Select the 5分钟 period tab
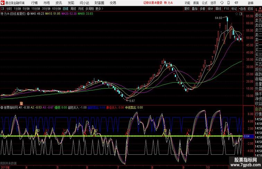The height and width of the screenshot is (169, 262). coord(26,9)
